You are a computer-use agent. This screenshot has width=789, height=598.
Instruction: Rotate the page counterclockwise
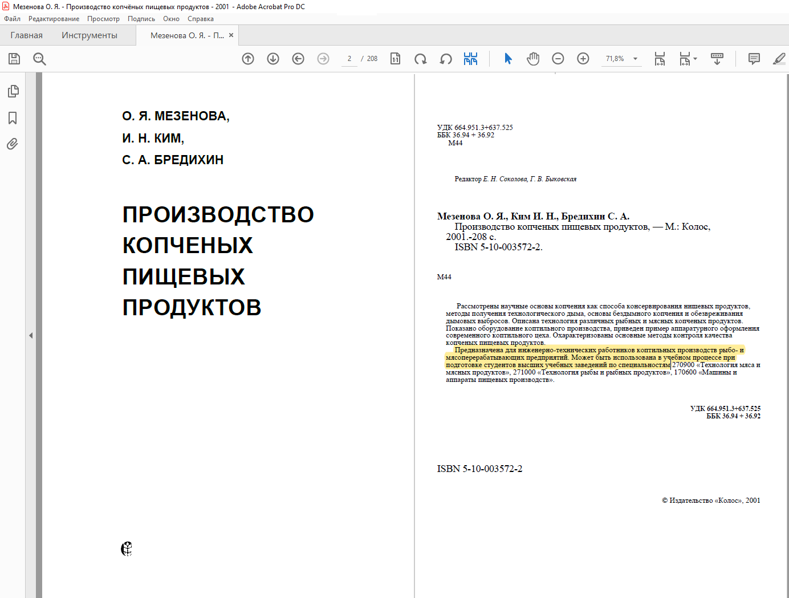[x=446, y=59]
